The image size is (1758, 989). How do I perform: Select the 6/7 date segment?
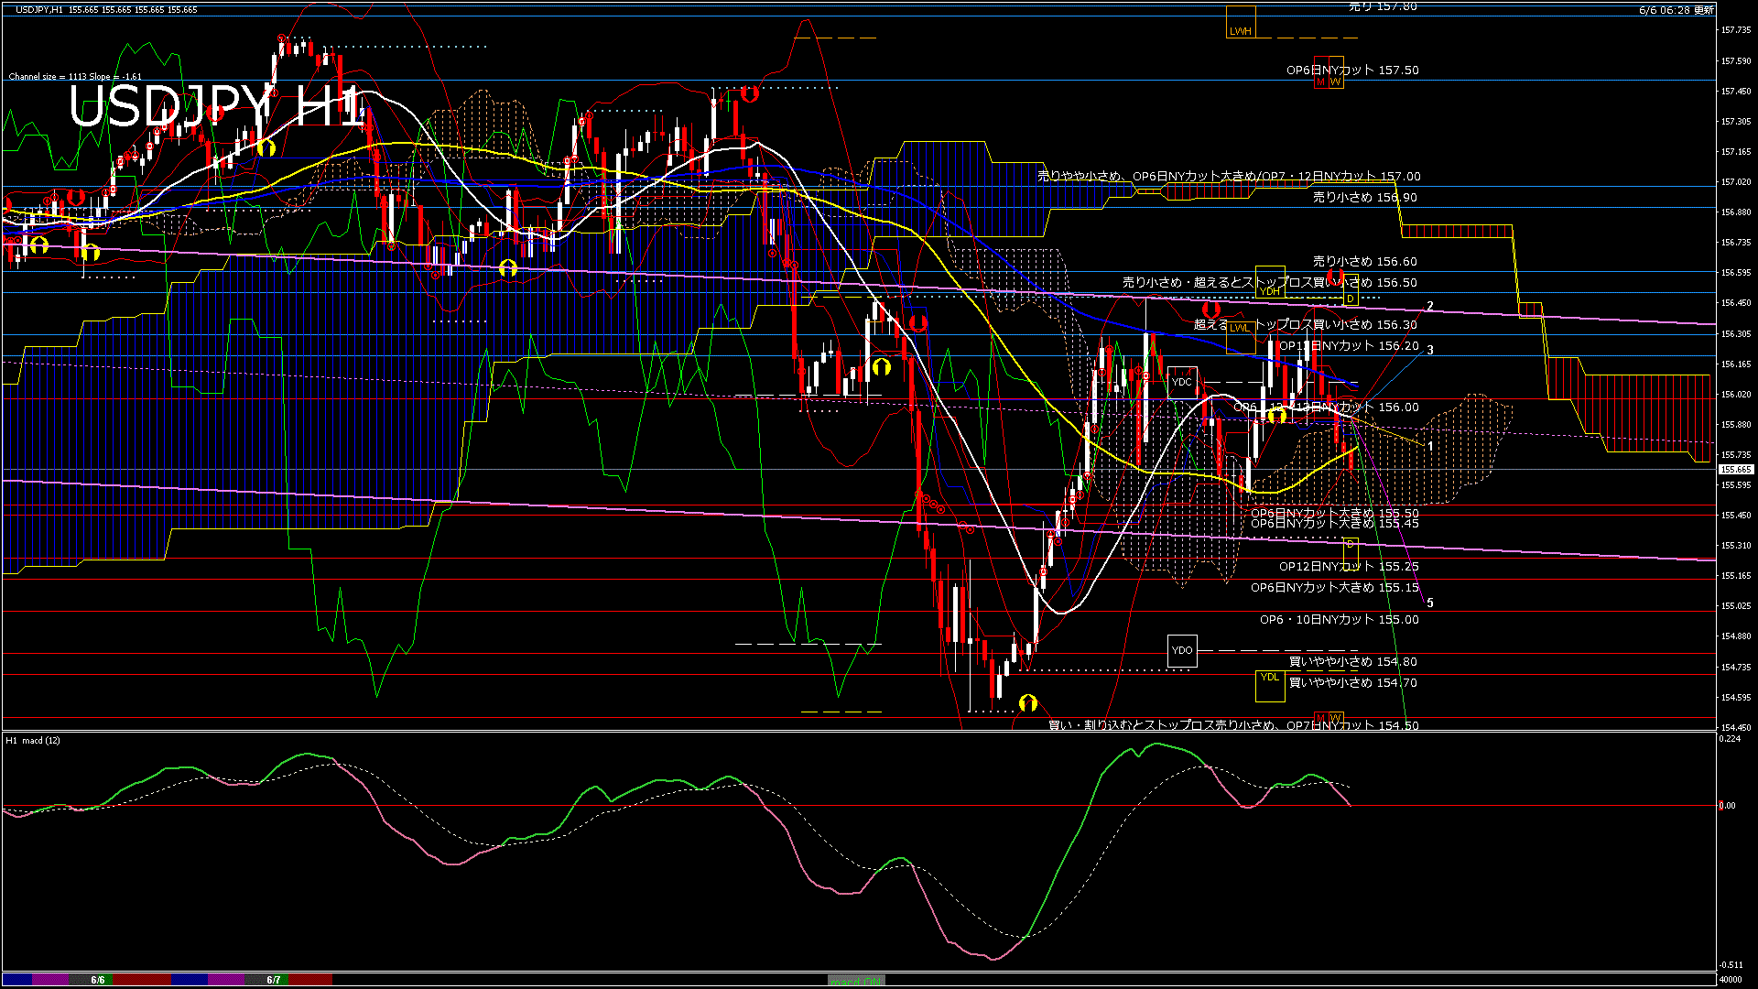point(274,980)
